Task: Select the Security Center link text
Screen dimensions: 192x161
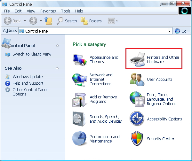Action: click(x=160, y=139)
